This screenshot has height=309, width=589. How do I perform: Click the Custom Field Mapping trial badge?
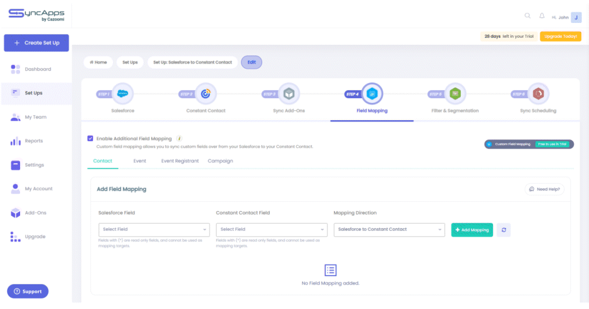pos(529,144)
